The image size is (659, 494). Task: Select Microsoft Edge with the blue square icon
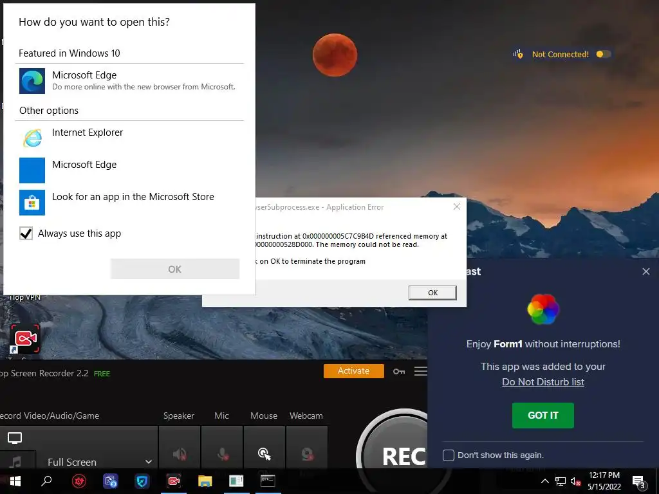click(x=129, y=170)
